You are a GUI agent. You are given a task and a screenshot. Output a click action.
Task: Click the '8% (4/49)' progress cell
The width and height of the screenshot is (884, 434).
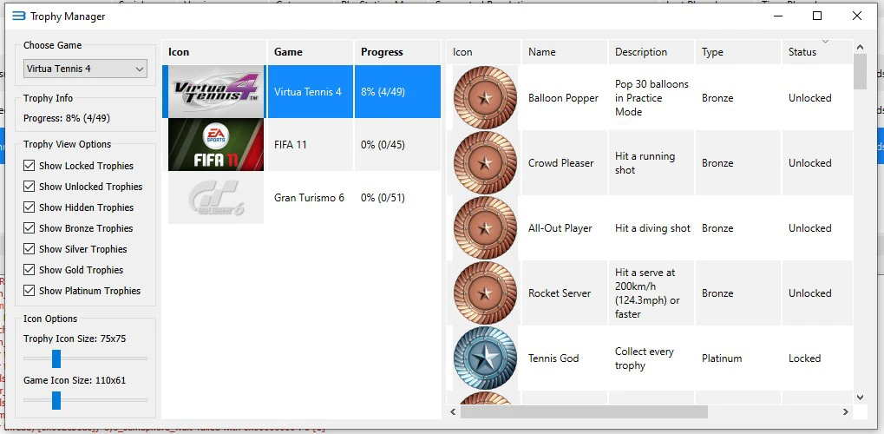[397, 91]
